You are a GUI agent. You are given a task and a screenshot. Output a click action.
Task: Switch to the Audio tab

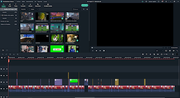[x=10, y=5]
